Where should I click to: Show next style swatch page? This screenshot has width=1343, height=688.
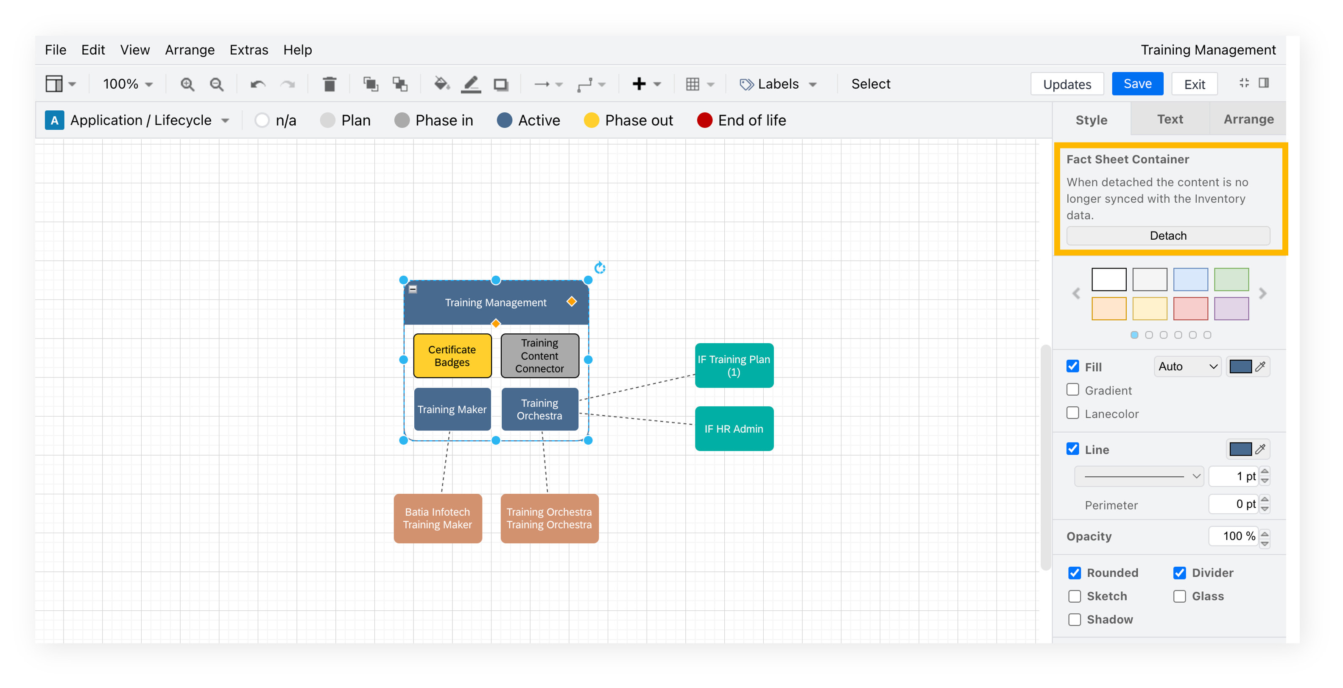1262,293
